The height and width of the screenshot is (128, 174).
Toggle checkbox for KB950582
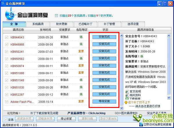click(7, 59)
